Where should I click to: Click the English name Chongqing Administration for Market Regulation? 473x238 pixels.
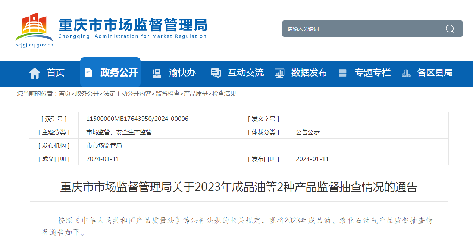coord(132,36)
